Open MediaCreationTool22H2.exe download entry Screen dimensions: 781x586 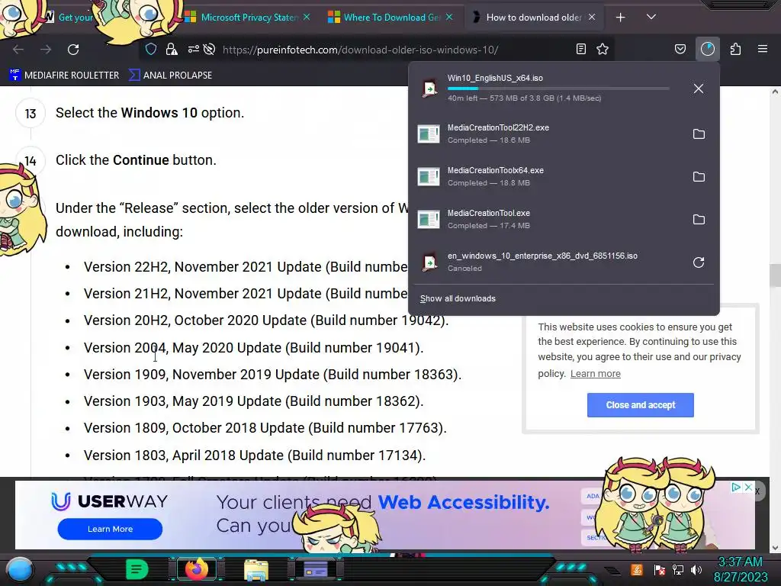click(548, 134)
